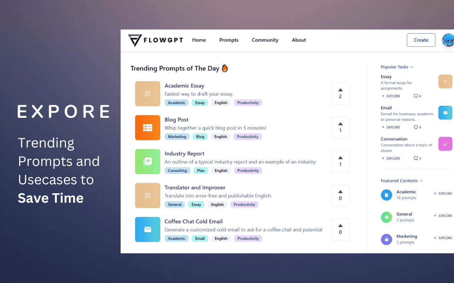Explore the Academic context
Viewport: 454px width, 283px height.
pyautogui.click(x=443, y=194)
